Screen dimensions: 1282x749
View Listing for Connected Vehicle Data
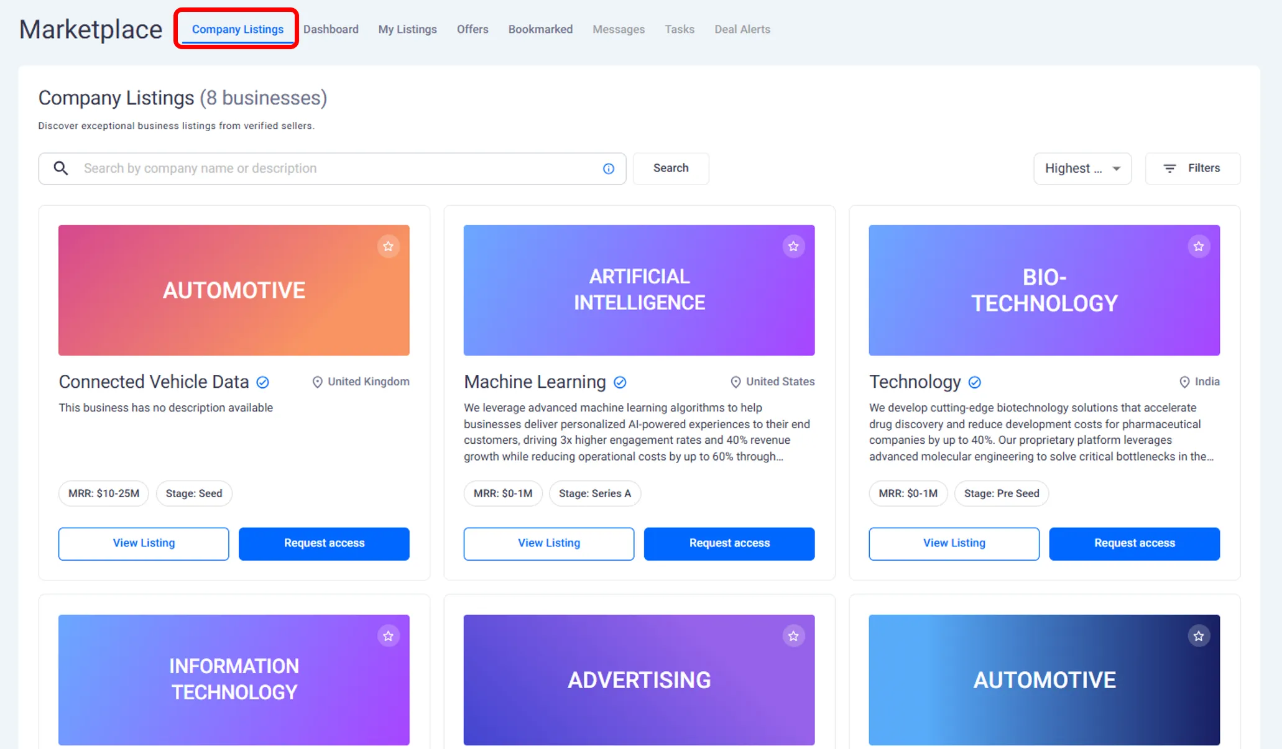point(144,543)
